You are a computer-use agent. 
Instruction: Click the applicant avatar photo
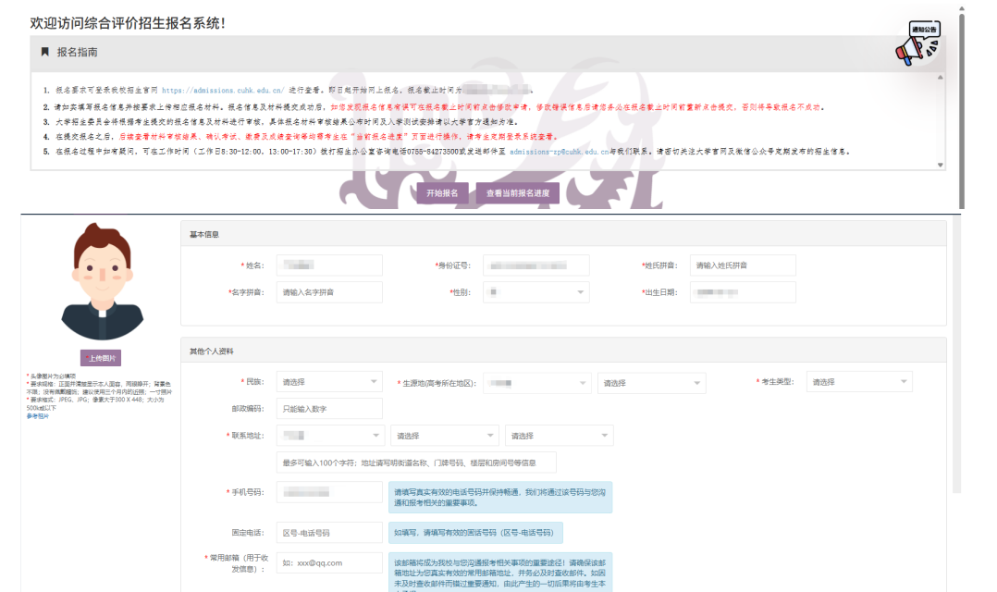100,281
